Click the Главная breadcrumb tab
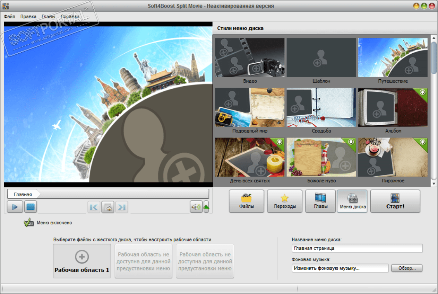Screen dimensions: 438x294 click(x=23, y=194)
